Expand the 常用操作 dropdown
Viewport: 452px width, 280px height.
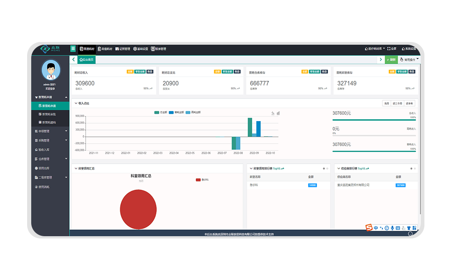tap(410, 59)
